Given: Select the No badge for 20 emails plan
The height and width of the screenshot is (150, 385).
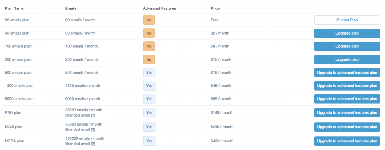Looking at the screenshot, I should (149, 20).
